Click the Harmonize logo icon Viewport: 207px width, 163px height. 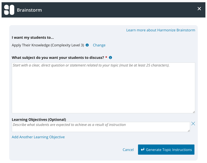(x=9, y=10)
